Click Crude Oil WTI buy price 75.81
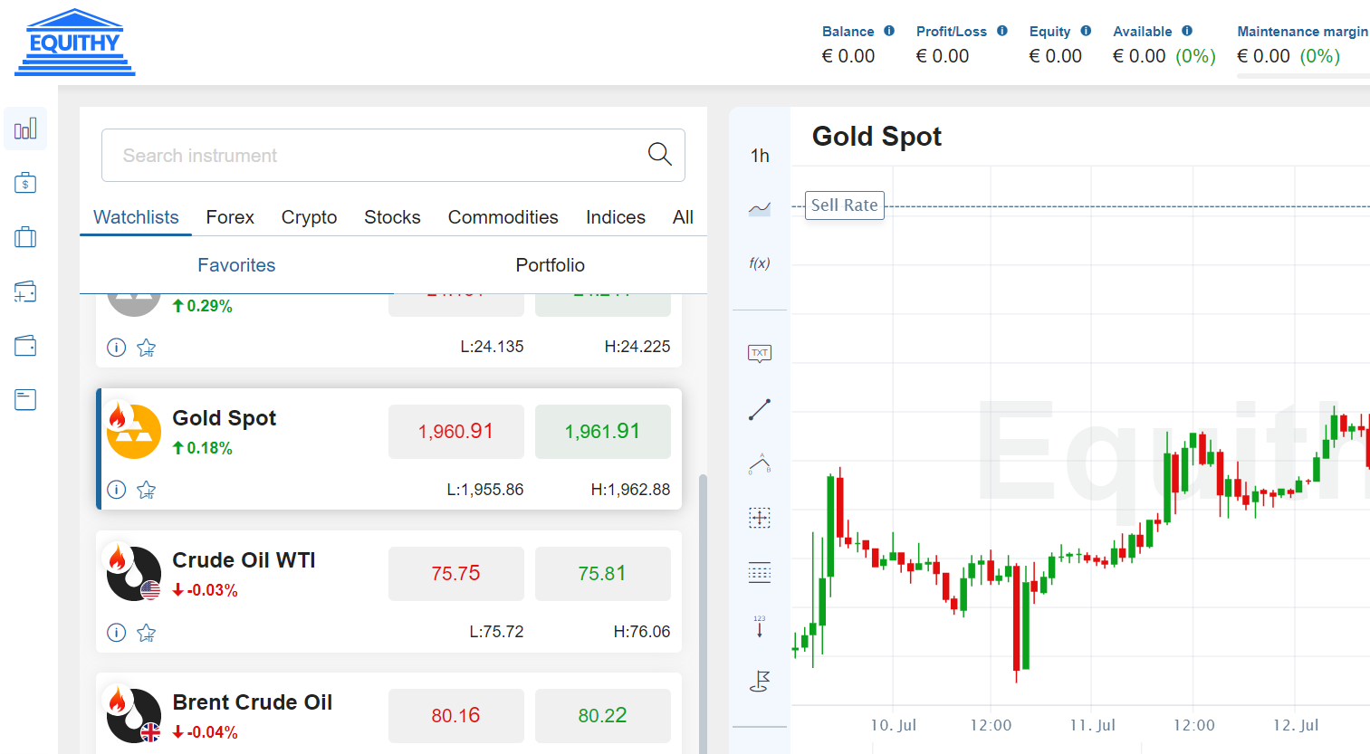Viewport: 1370px width, 754px height. (x=603, y=574)
